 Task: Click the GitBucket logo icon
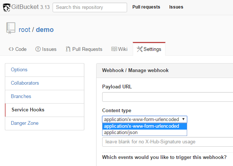7,7
